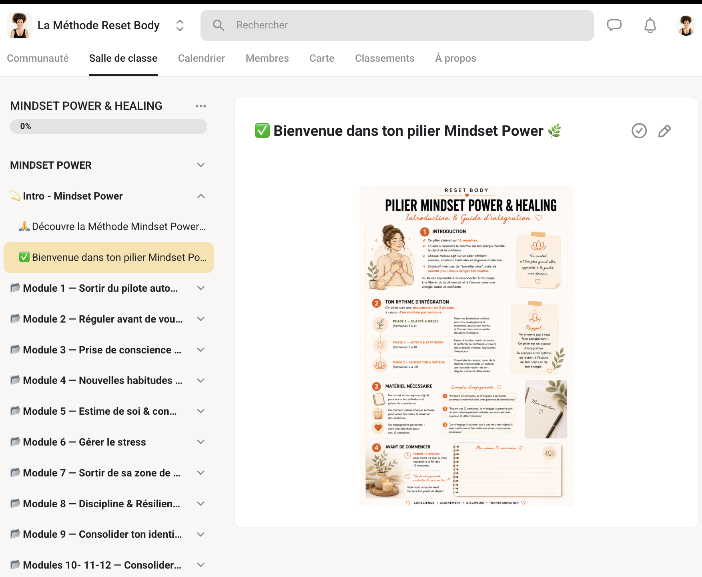Expand Module 3 — Prise de conscience chevron
The image size is (702, 577).
click(201, 350)
